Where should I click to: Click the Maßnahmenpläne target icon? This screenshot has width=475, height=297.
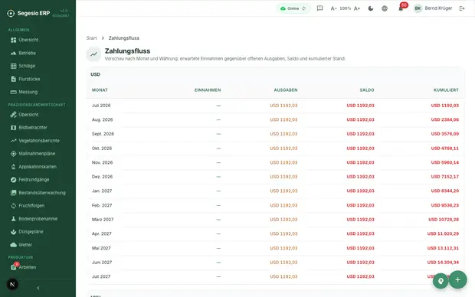(13, 154)
